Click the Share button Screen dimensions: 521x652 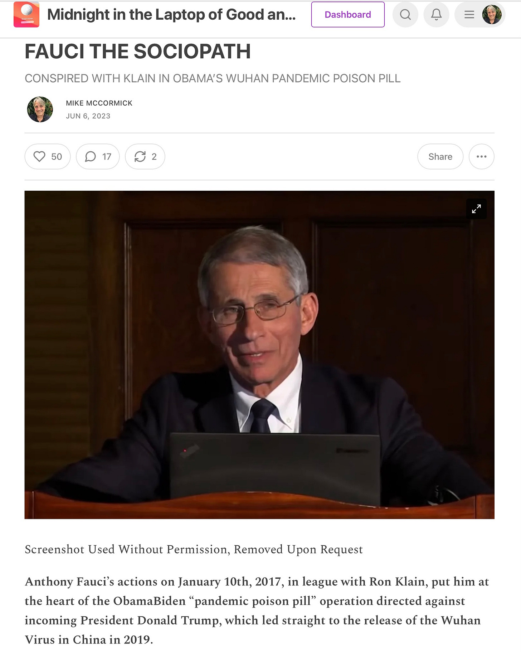440,156
